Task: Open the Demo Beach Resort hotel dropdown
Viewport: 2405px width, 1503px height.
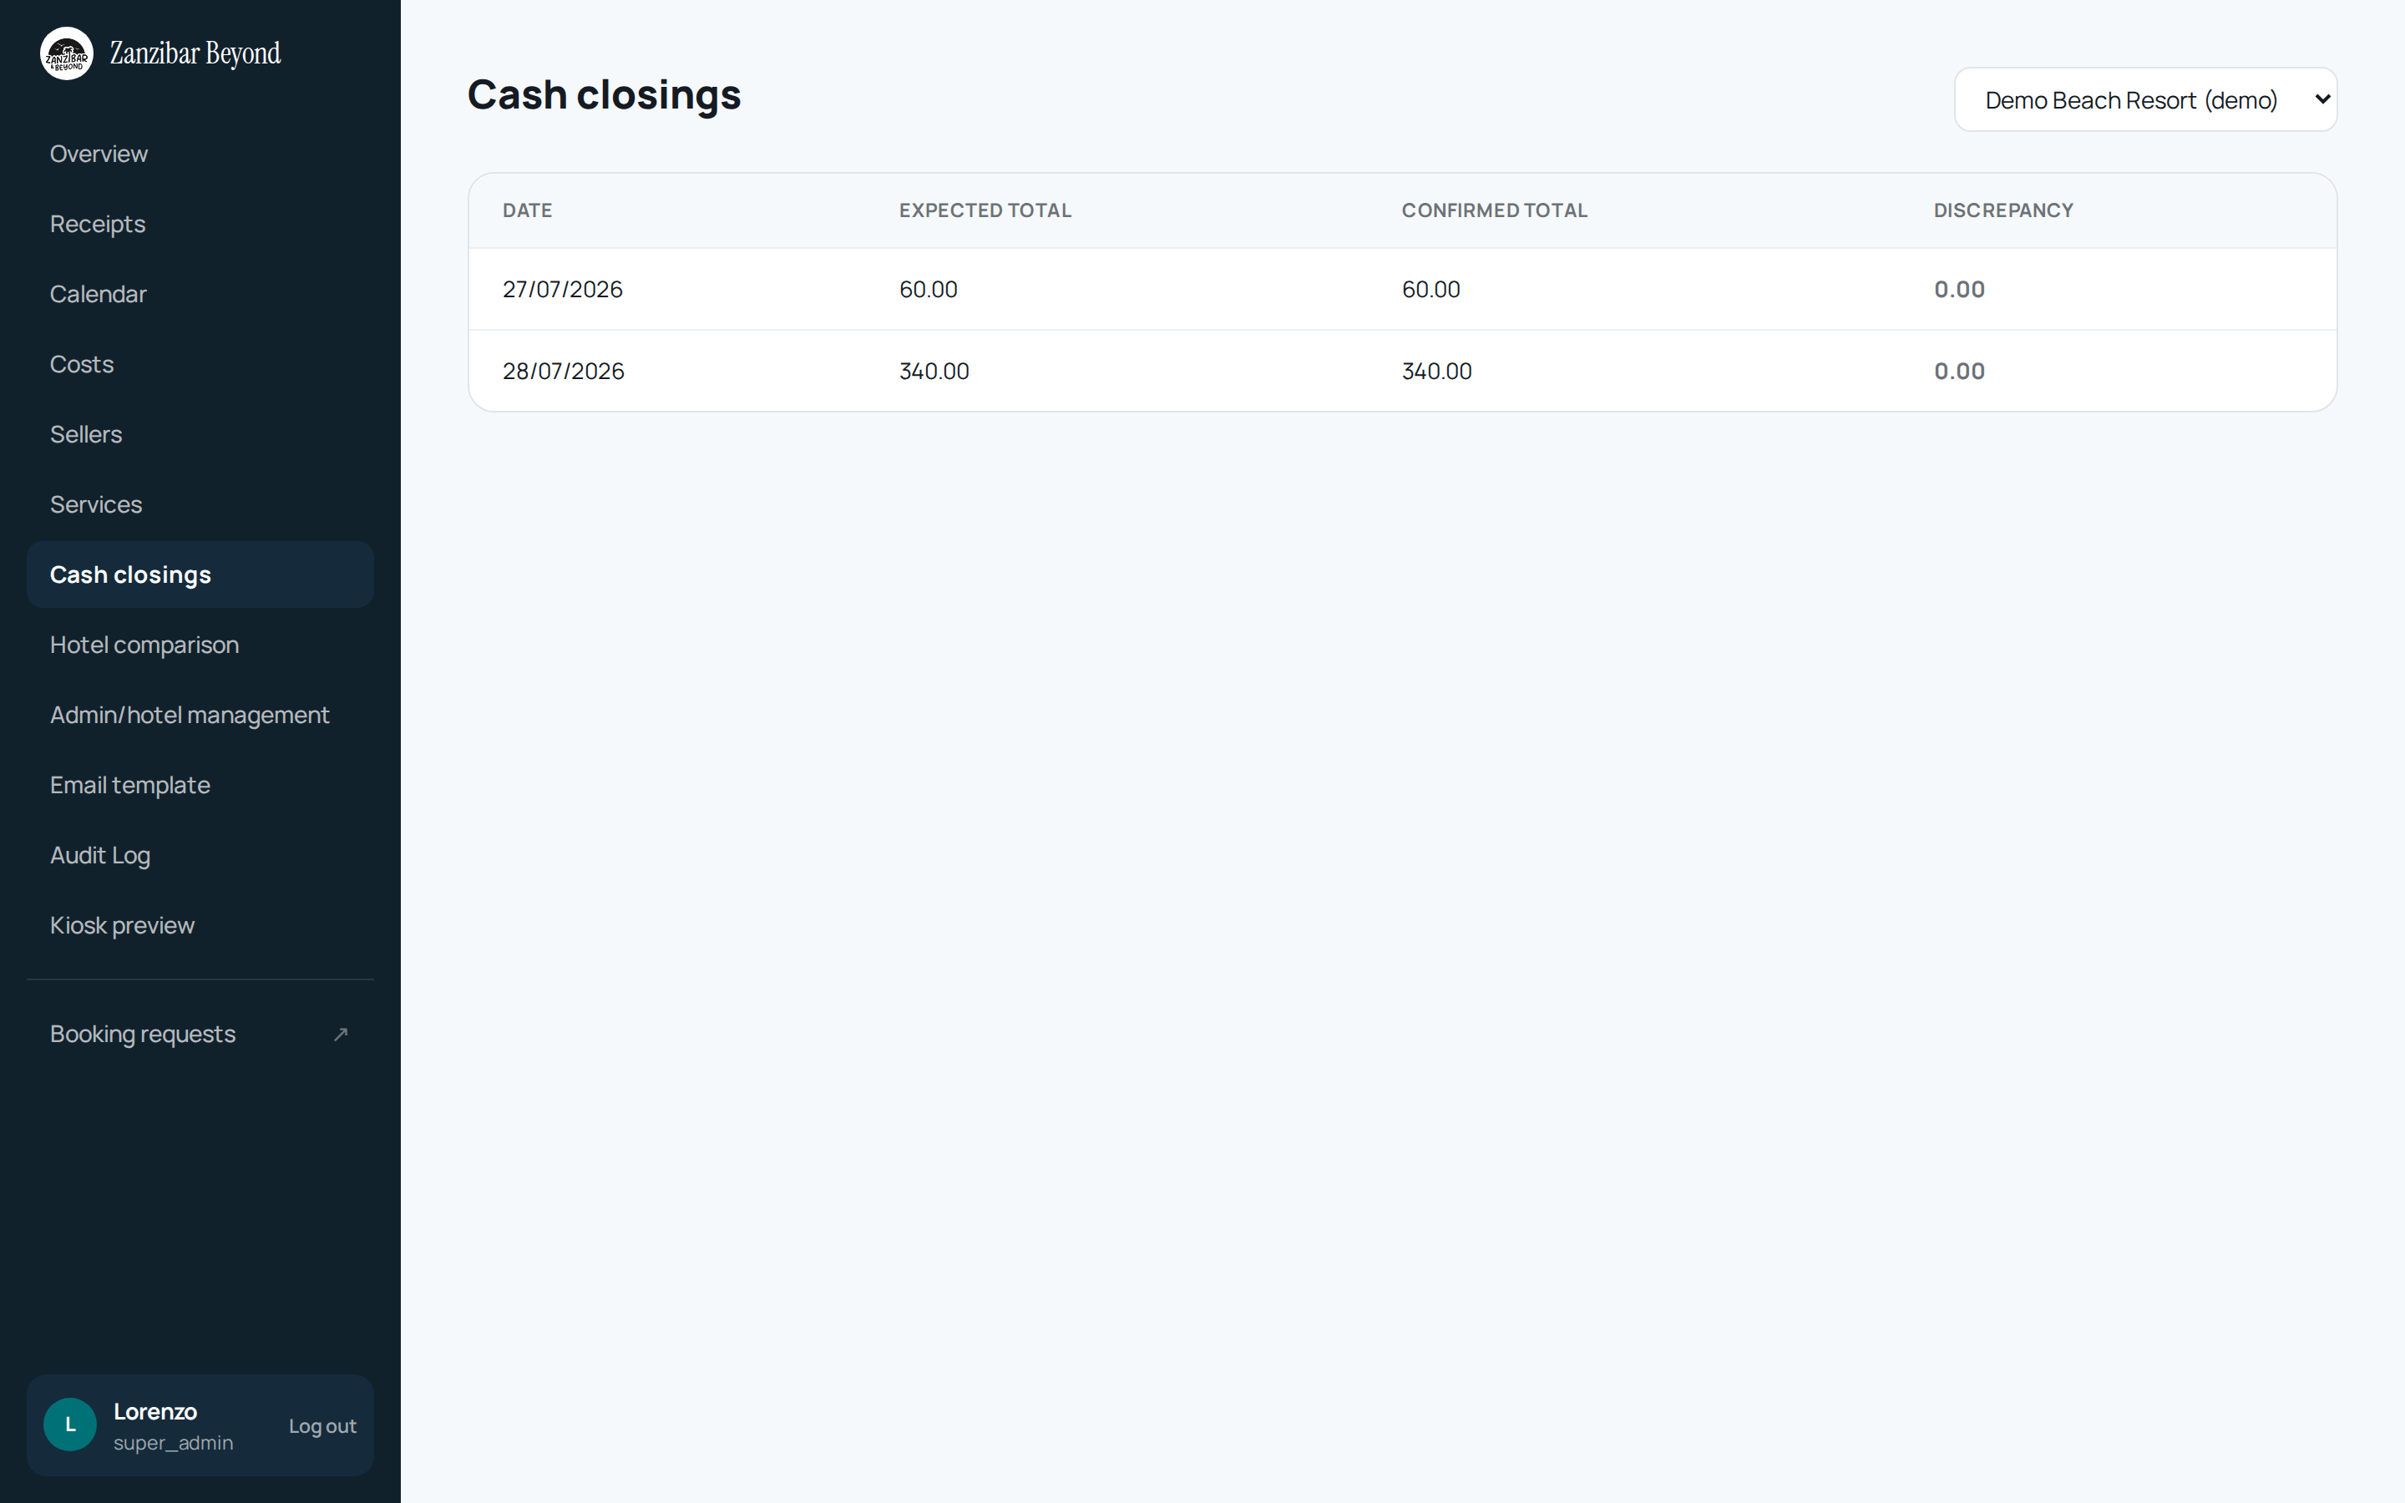Action: point(2145,99)
